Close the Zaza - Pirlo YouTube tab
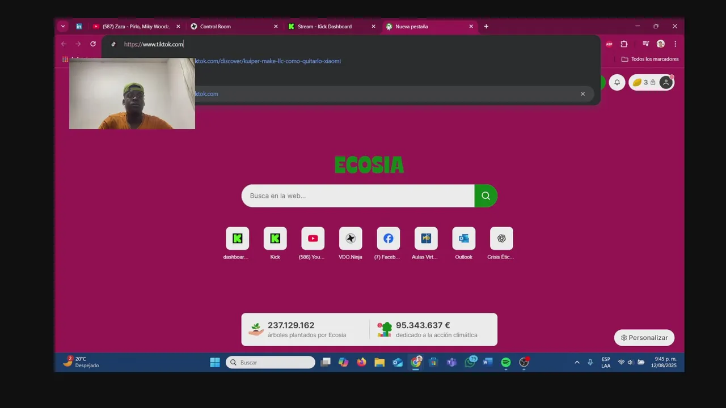Image resolution: width=726 pixels, height=408 pixels. [x=178, y=26]
